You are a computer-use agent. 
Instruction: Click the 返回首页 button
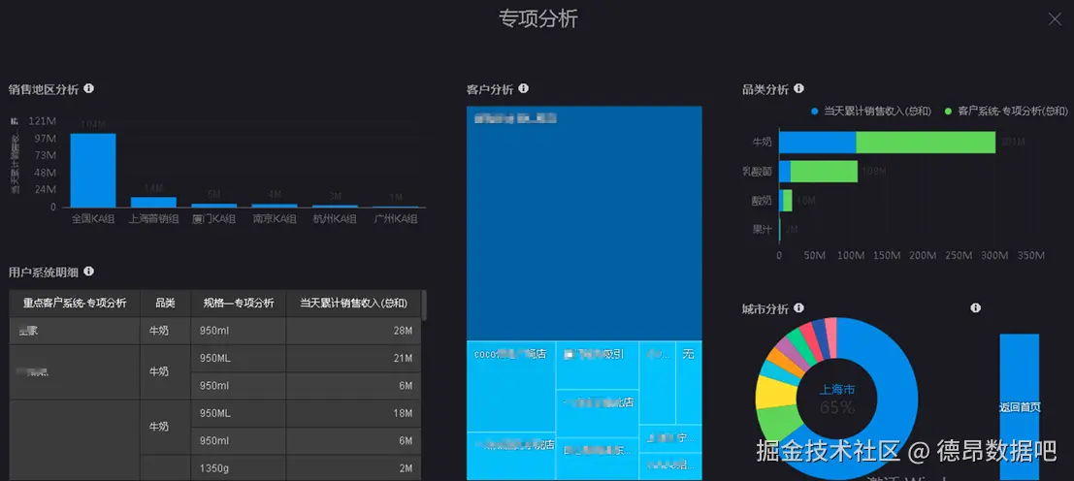click(1020, 407)
